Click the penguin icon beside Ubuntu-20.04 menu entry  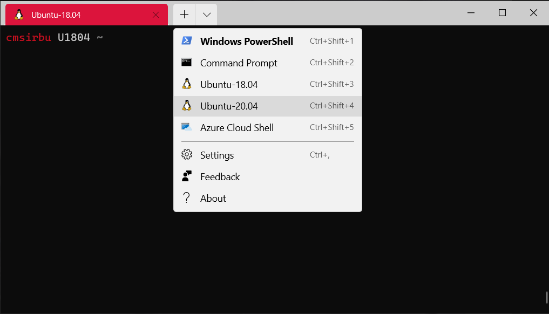[x=187, y=106]
